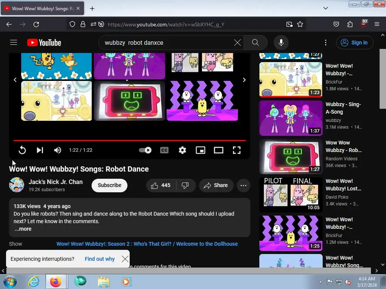Enable miniplayer mode
The image size is (386, 289).
point(201,150)
